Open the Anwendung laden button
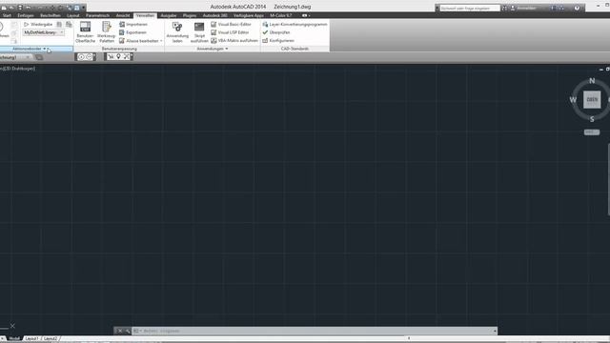 click(177, 31)
